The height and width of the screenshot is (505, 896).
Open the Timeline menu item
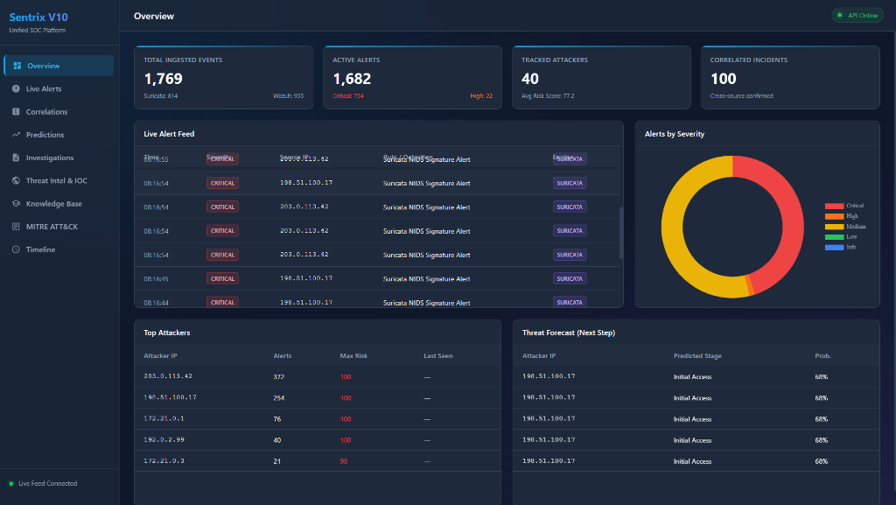point(59,249)
